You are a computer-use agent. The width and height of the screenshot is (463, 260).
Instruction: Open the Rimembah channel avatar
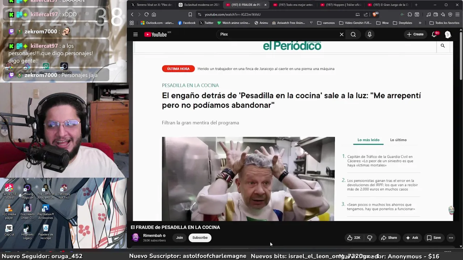[x=135, y=237]
